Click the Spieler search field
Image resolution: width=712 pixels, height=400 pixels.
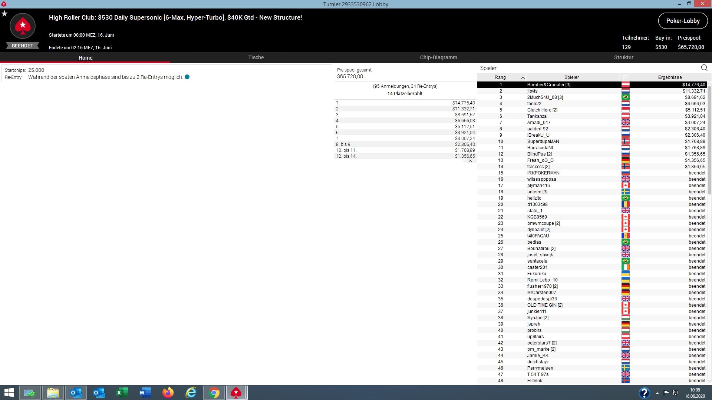click(586, 68)
